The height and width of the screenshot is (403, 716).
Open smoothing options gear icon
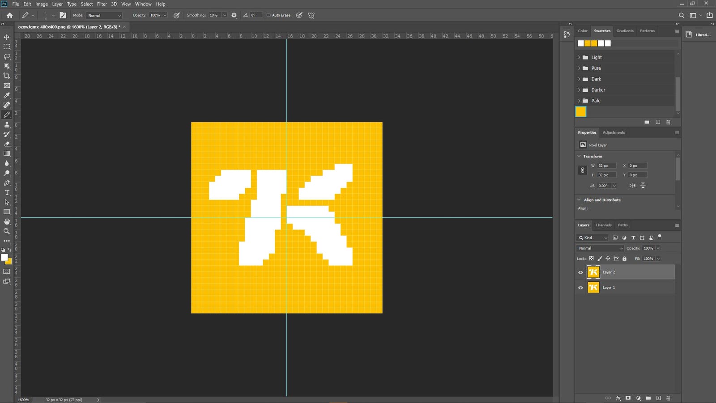pyautogui.click(x=234, y=15)
